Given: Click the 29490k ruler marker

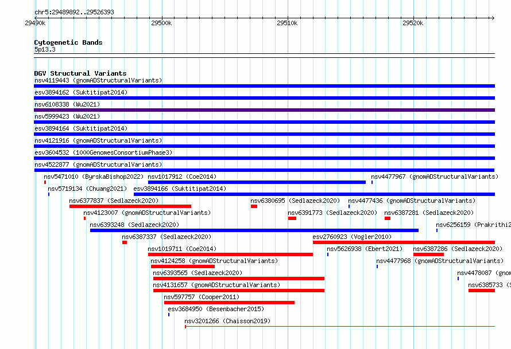Looking at the screenshot, I should click(x=35, y=23).
